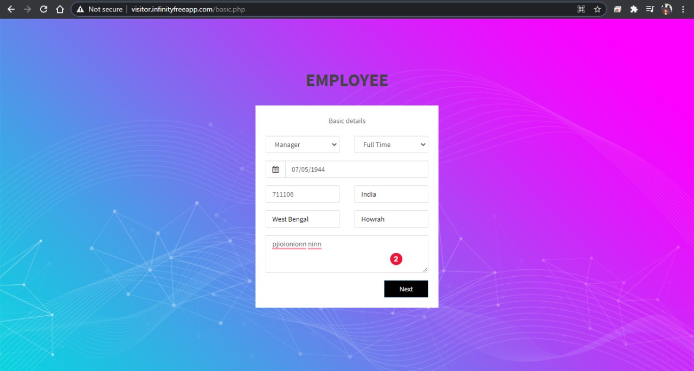Image resolution: width=694 pixels, height=371 pixels.
Task: Open the Chrome three-dot menu
Action: click(x=683, y=9)
